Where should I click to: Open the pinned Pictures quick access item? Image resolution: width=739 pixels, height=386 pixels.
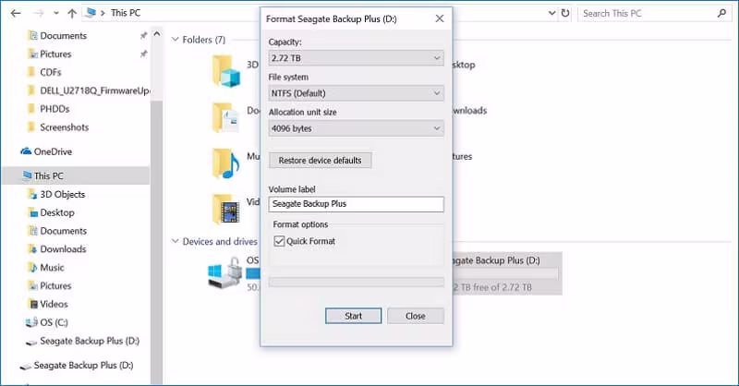point(55,54)
